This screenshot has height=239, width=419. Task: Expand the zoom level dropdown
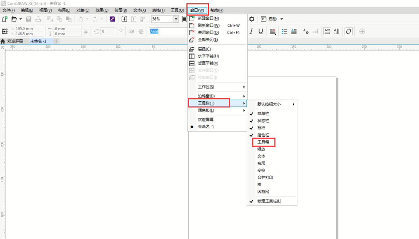176,19
